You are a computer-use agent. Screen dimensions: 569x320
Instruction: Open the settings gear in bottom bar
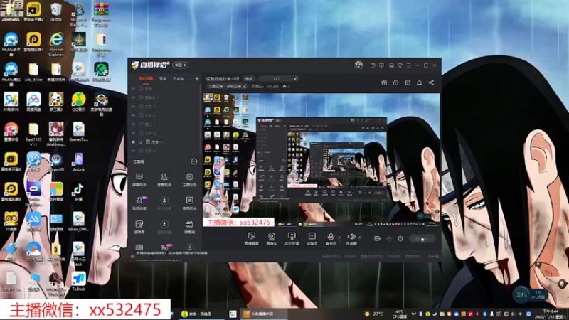(x=400, y=239)
